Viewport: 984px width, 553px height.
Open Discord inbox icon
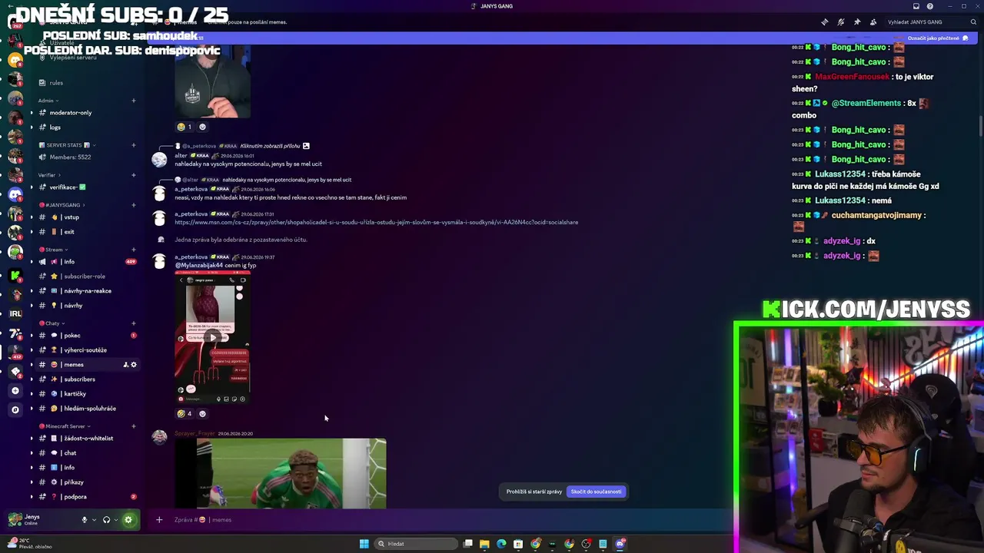click(916, 6)
